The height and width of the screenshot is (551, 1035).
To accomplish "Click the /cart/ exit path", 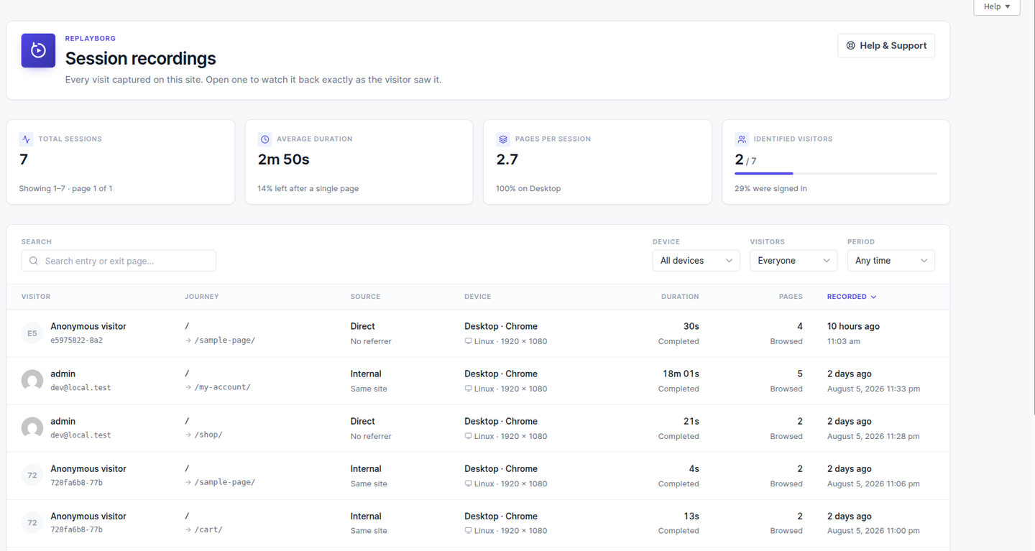I will [208, 530].
